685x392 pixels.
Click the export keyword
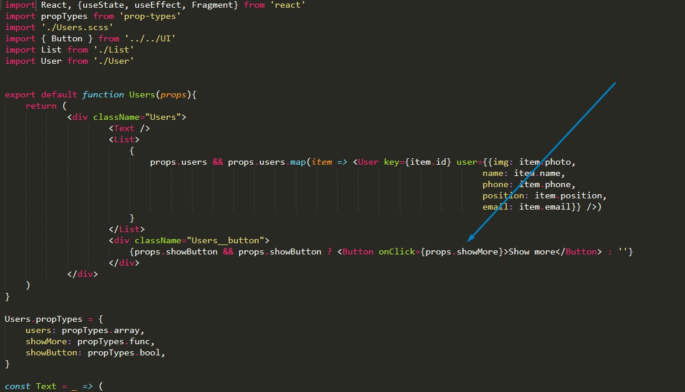[x=20, y=94]
